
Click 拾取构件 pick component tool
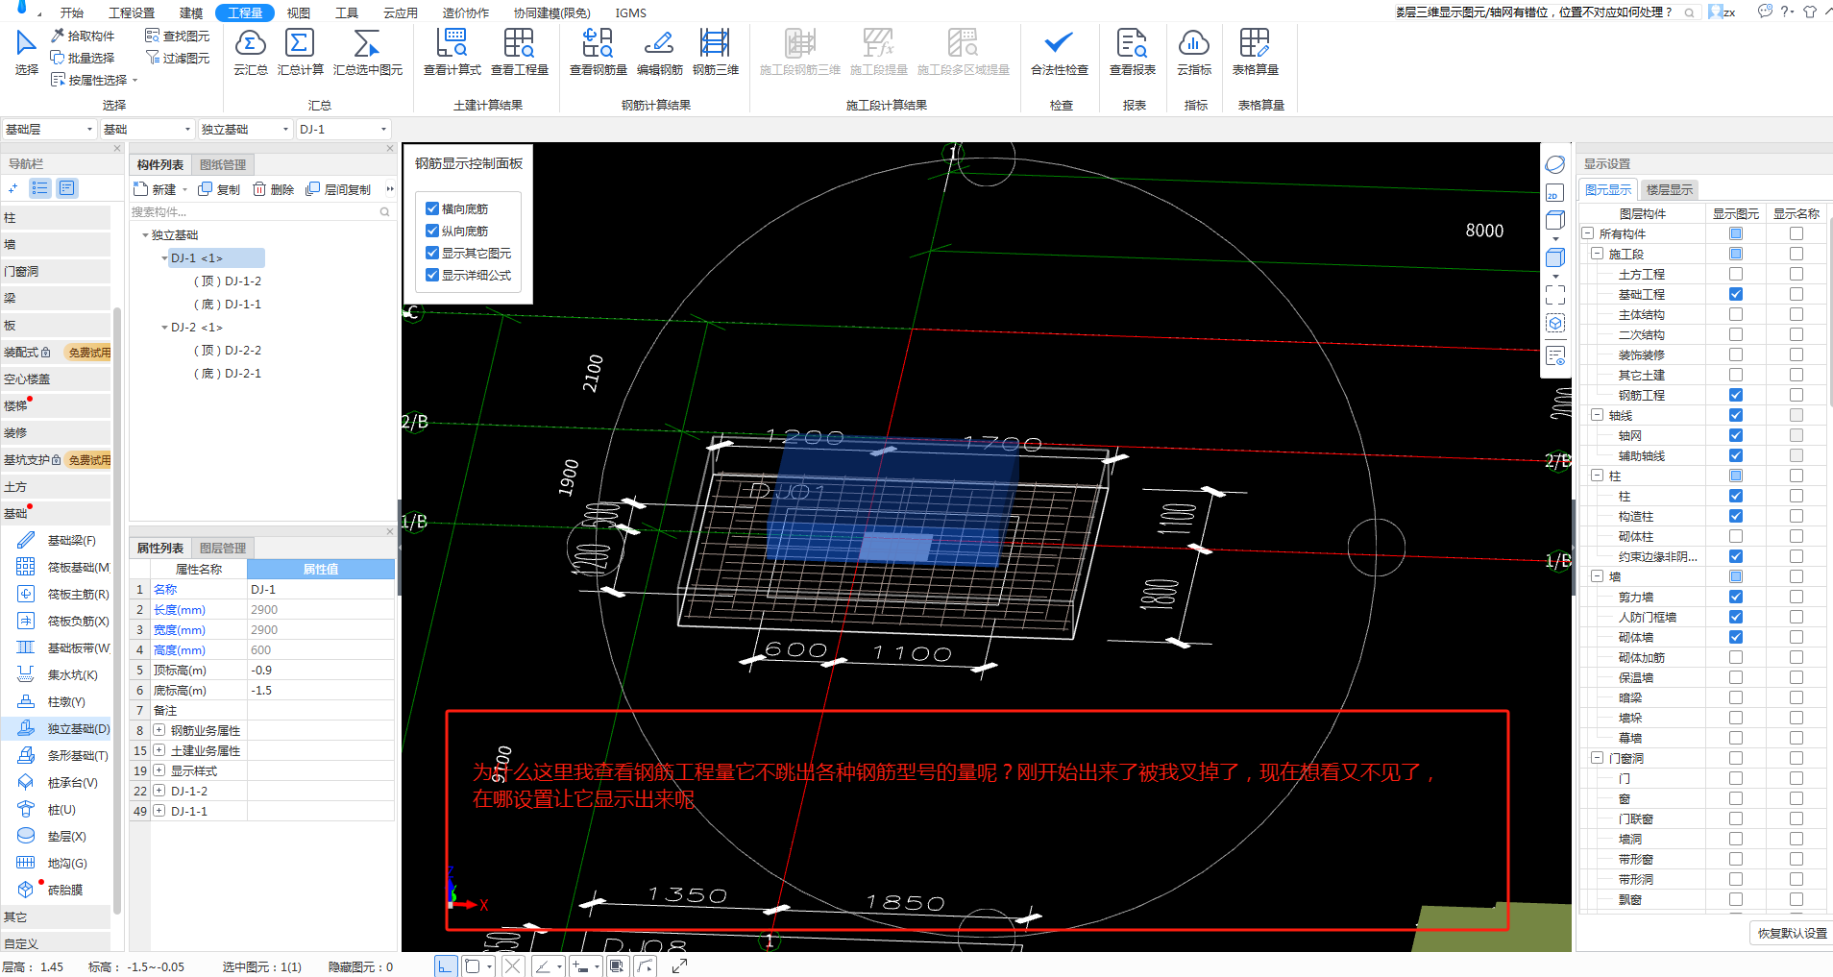(83, 36)
